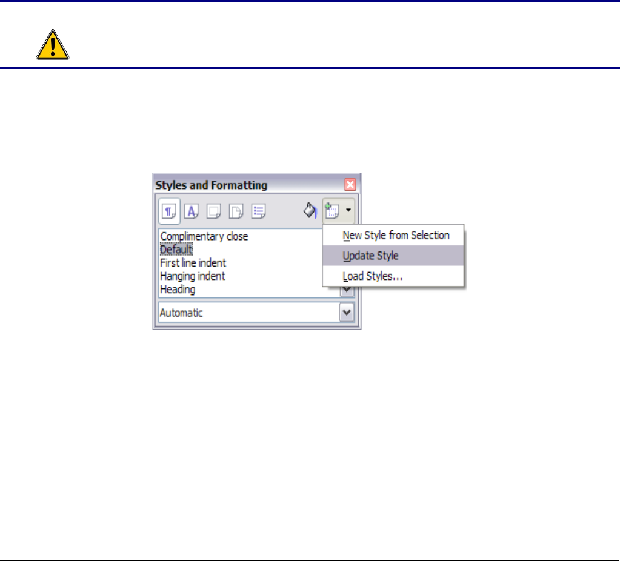Click the Styles and Formatting title bar

coord(249,185)
